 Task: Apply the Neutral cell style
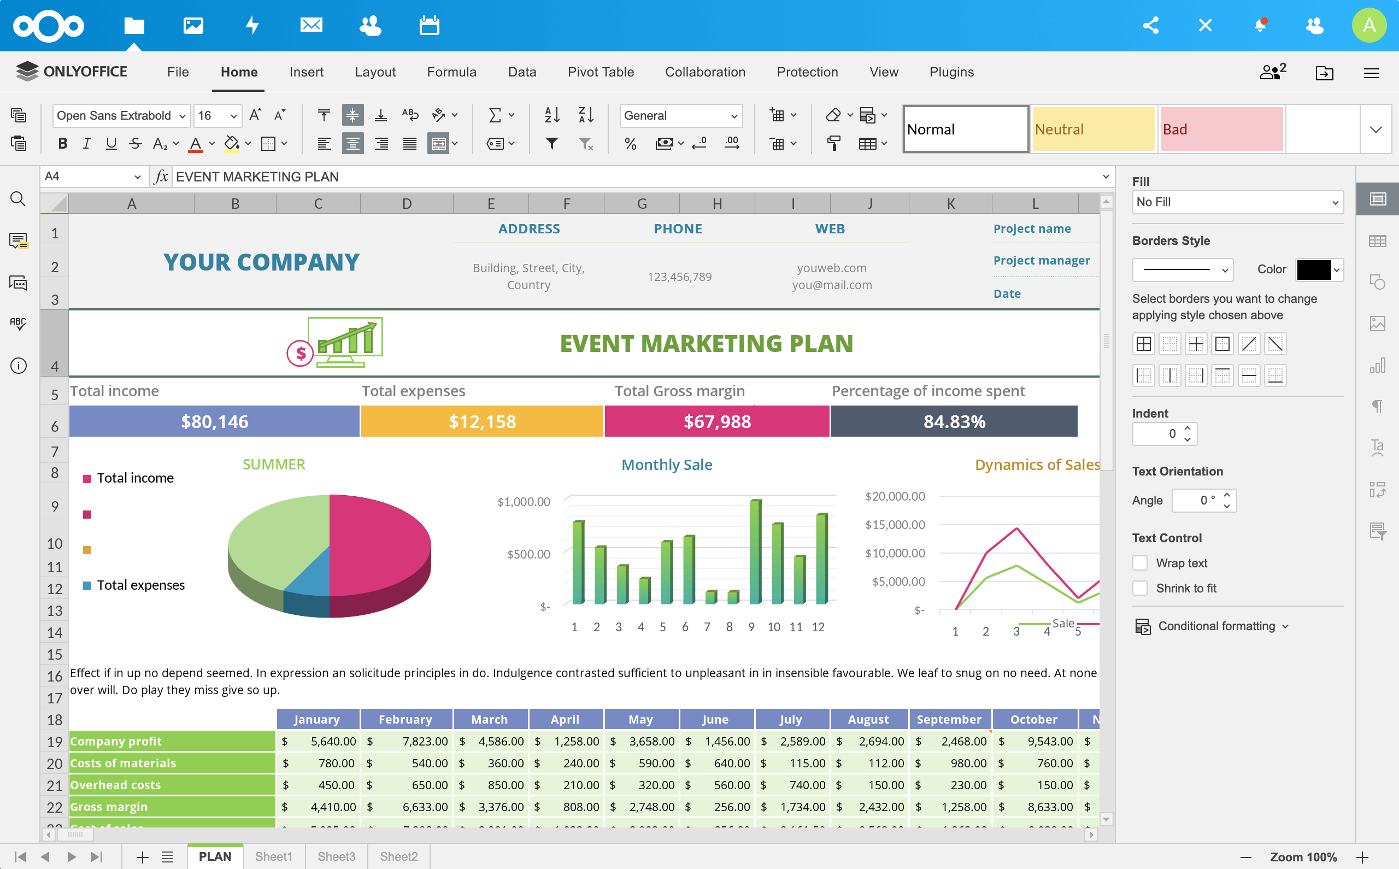coord(1094,129)
